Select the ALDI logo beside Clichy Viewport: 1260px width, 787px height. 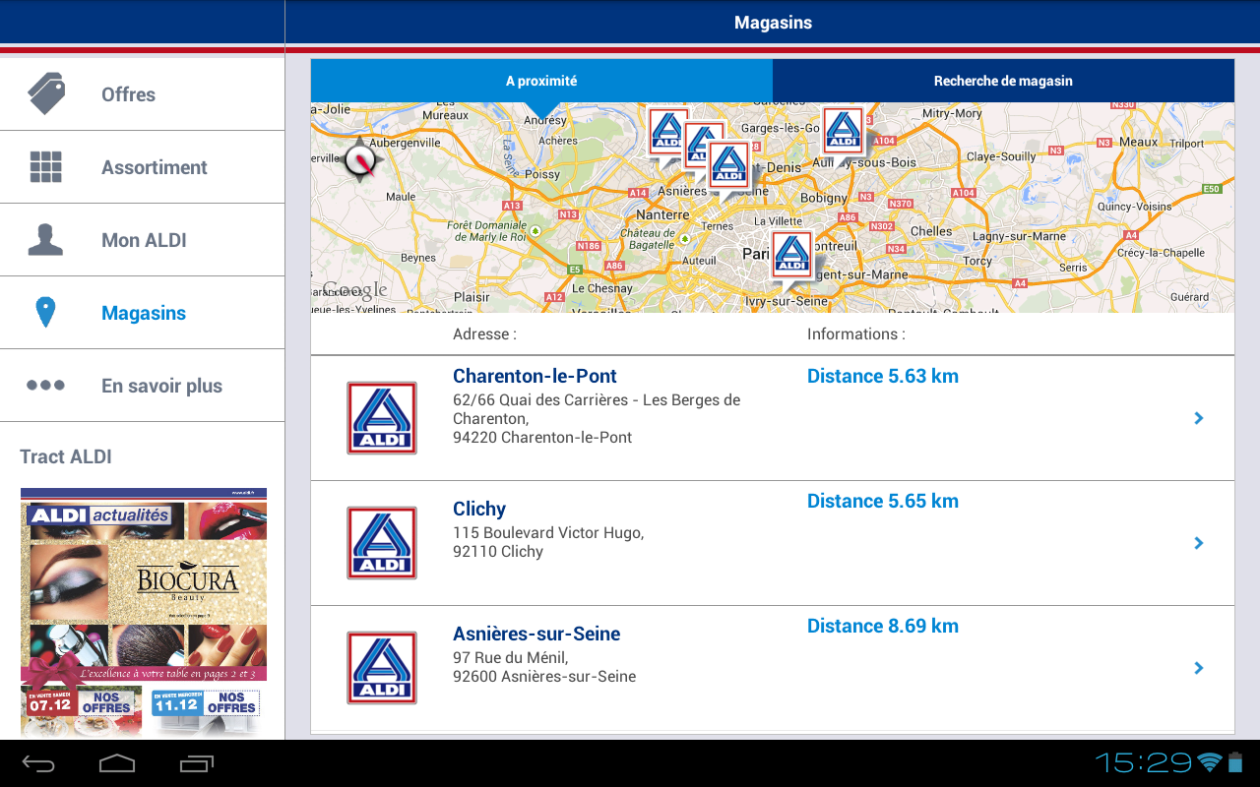click(x=381, y=542)
